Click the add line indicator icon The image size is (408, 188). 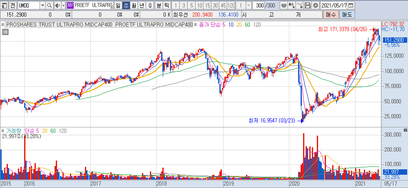300,5
